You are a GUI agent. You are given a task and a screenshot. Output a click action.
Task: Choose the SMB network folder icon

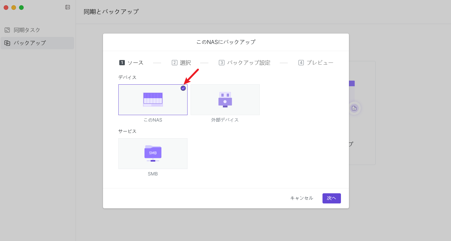point(153,153)
